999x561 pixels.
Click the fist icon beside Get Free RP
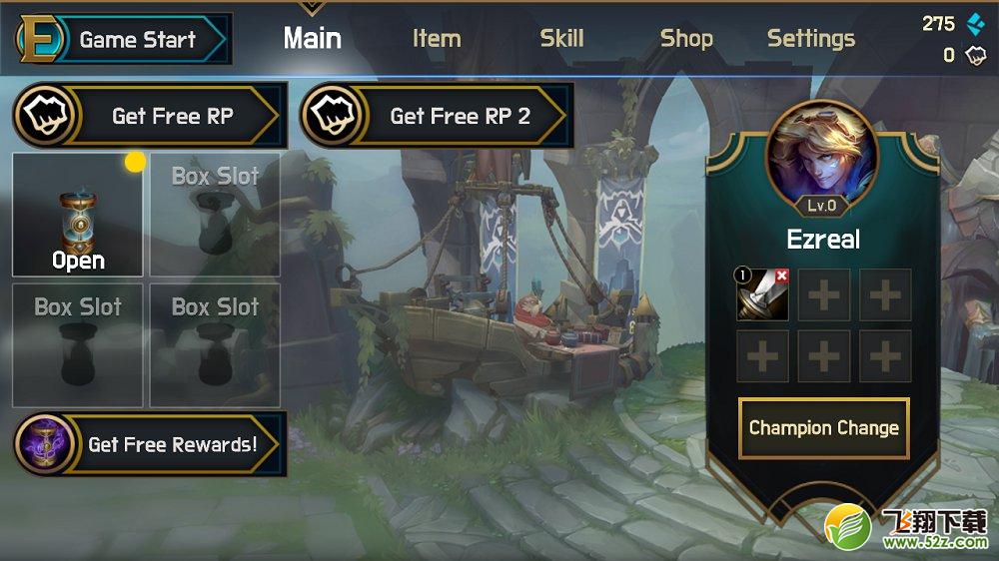(x=47, y=115)
